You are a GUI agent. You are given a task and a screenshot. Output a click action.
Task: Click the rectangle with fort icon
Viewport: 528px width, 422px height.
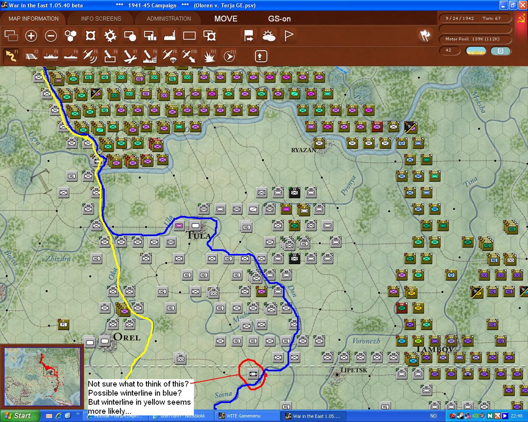pos(210,36)
